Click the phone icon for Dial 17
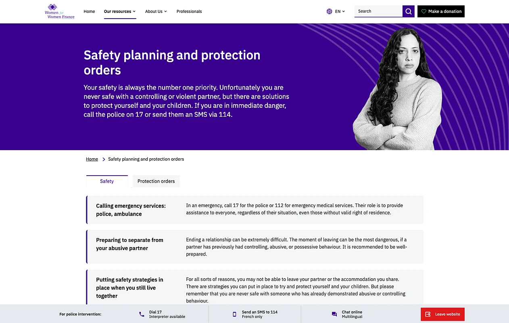The image size is (509, 323). click(142, 314)
